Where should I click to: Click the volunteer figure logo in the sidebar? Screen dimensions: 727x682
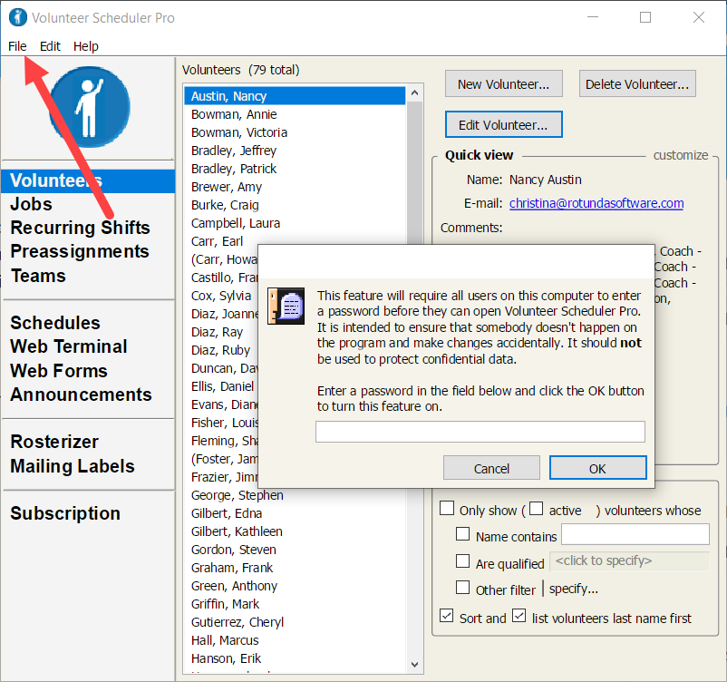tap(90, 107)
